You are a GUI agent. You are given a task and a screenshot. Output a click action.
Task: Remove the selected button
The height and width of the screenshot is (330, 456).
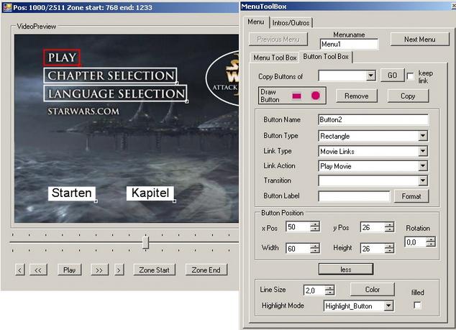[357, 96]
